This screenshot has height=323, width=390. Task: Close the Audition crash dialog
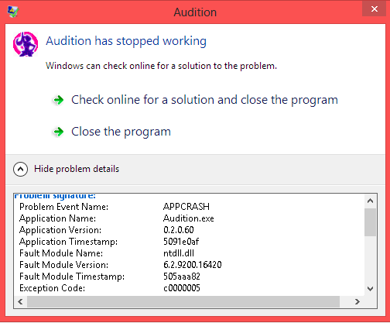click(374, 9)
